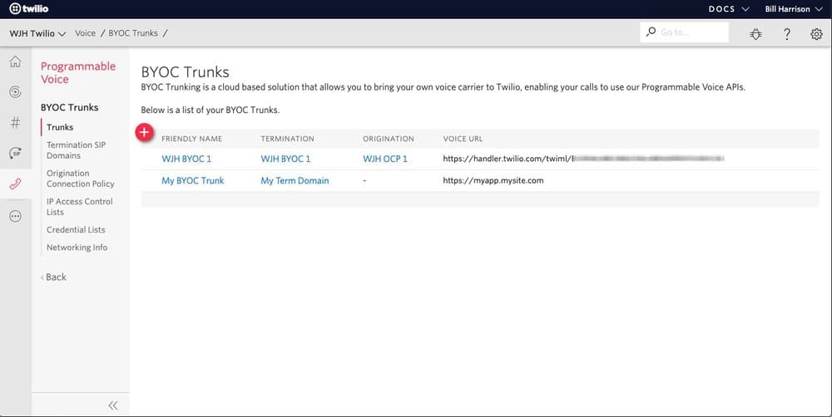This screenshot has width=832, height=417.
Task: Go to IP Access Control Lists
Action: [79, 207]
